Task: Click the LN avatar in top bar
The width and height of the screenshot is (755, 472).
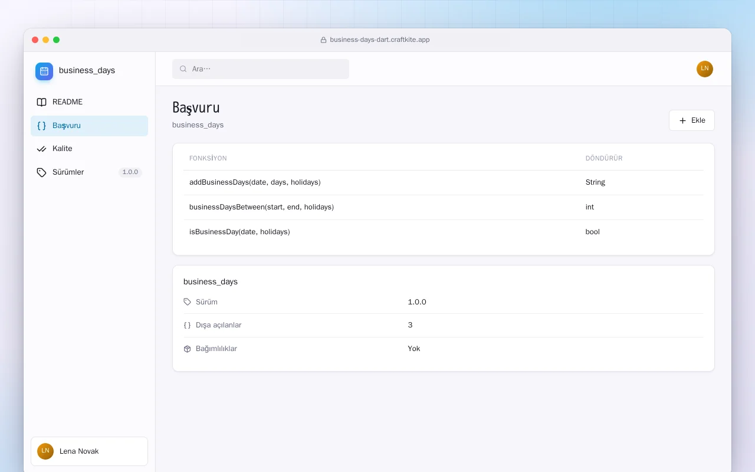Action: click(x=705, y=69)
